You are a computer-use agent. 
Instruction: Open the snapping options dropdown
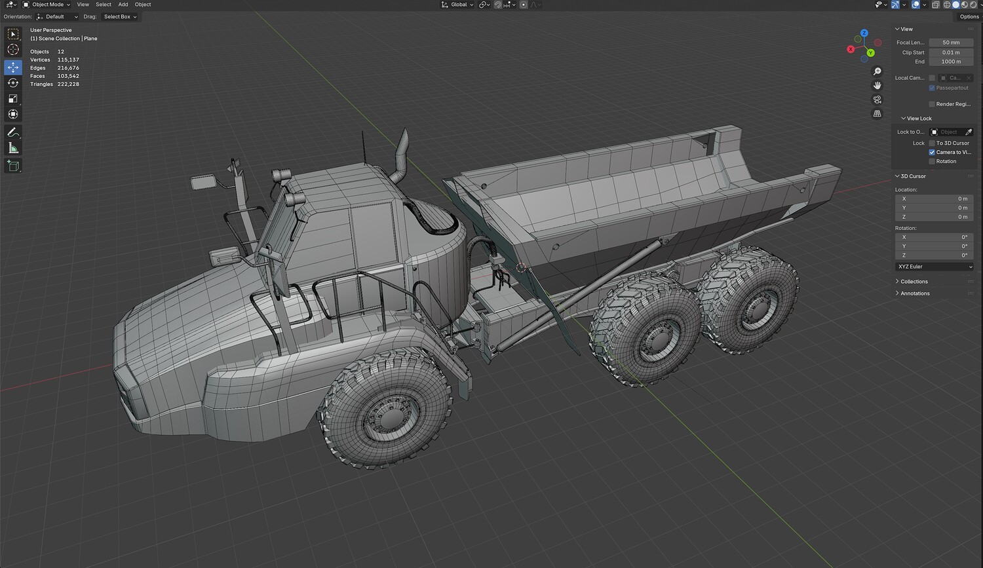pyautogui.click(x=509, y=5)
